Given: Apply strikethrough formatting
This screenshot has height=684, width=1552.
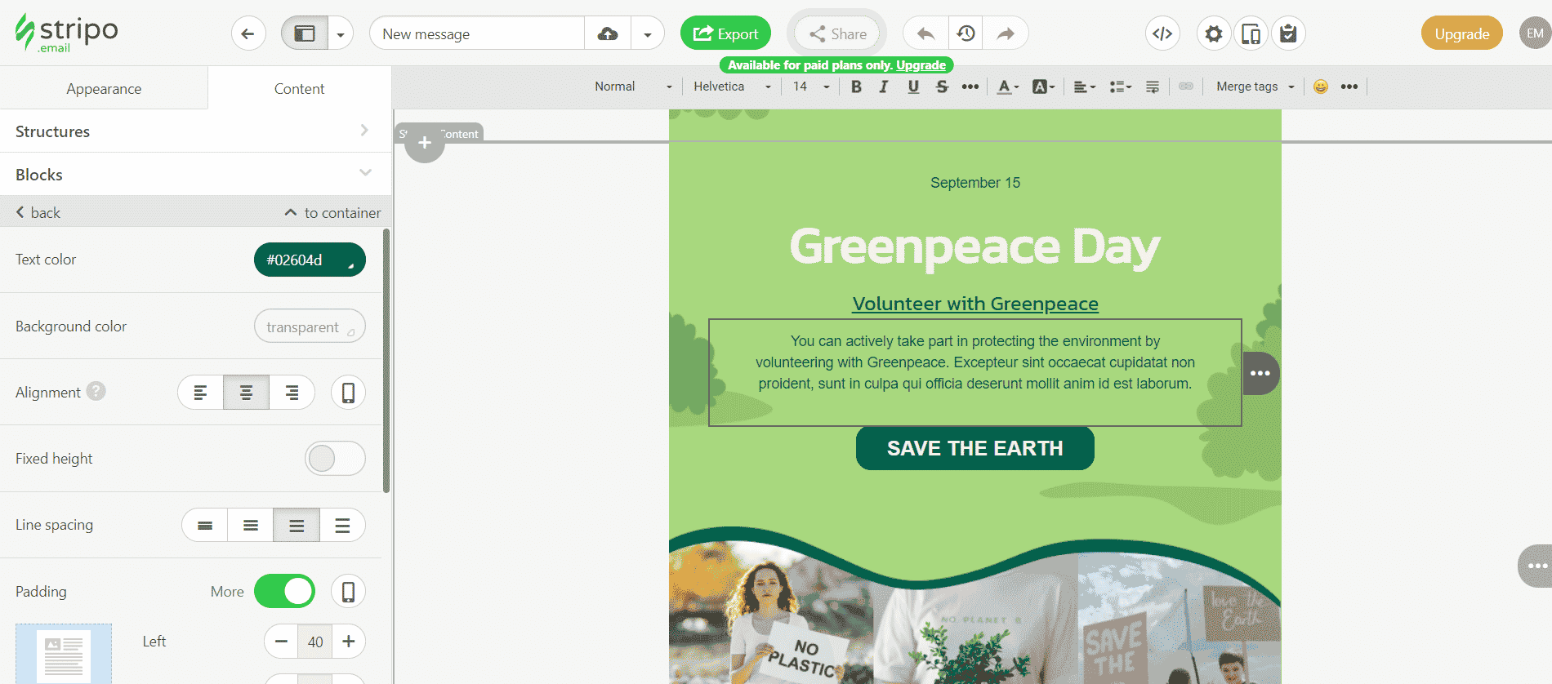Looking at the screenshot, I should click(942, 87).
